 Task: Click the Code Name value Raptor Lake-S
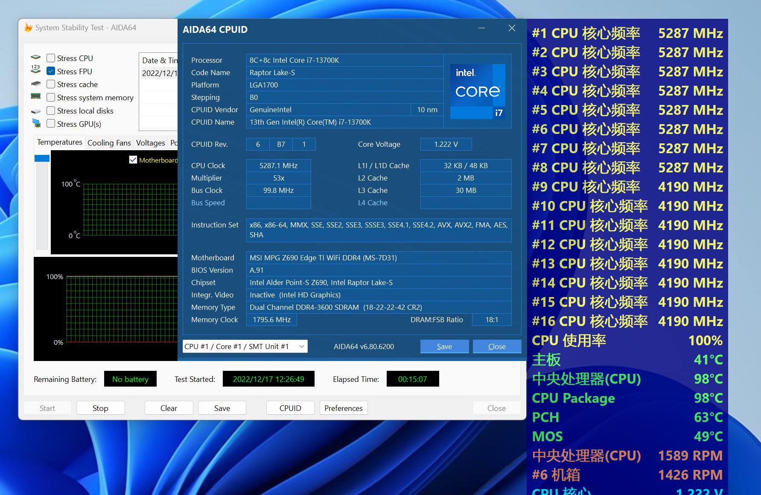click(345, 73)
